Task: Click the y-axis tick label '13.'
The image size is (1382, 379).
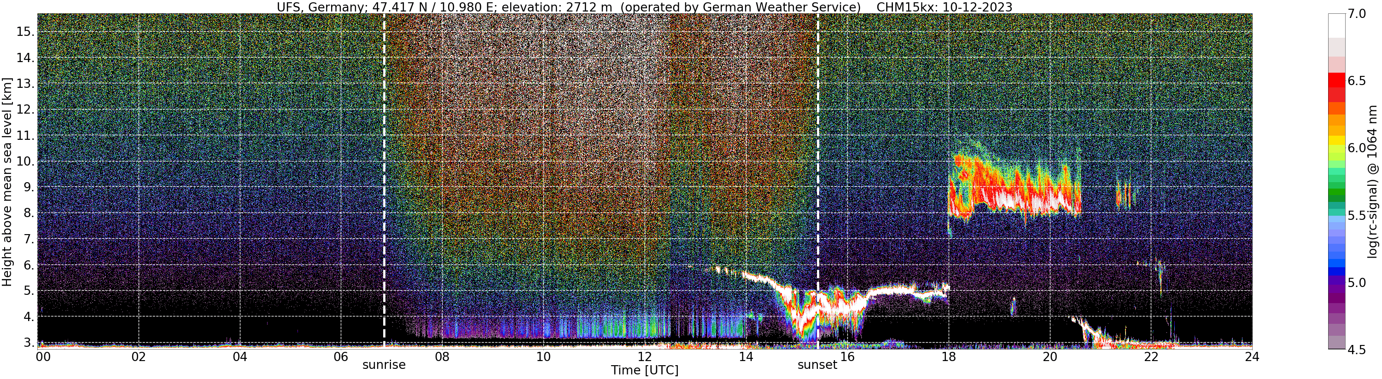Action: (x=25, y=84)
